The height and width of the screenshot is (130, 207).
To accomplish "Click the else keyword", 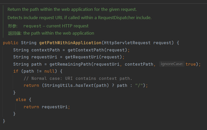I will (x=21, y=100).
